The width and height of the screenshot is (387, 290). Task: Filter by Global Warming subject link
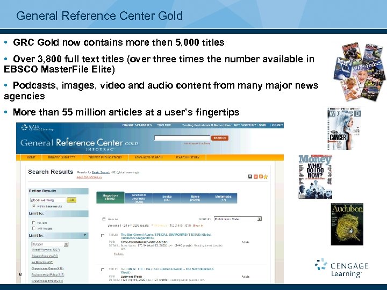click(x=46, y=250)
